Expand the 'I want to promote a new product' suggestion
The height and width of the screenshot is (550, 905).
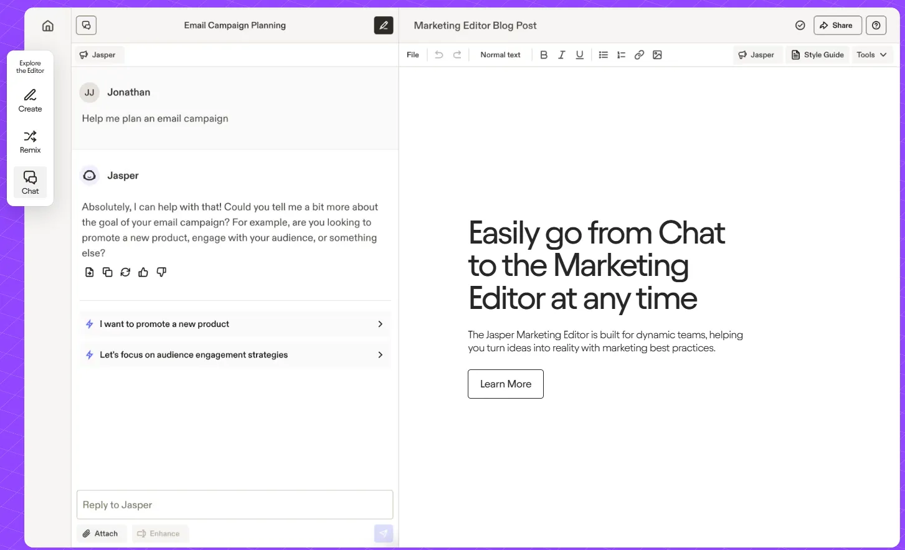tap(235, 324)
